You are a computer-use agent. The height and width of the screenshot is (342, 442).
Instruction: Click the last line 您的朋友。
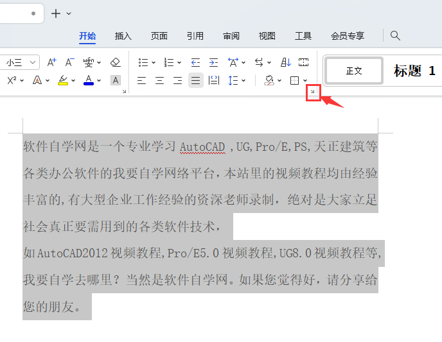click(52, 307)
